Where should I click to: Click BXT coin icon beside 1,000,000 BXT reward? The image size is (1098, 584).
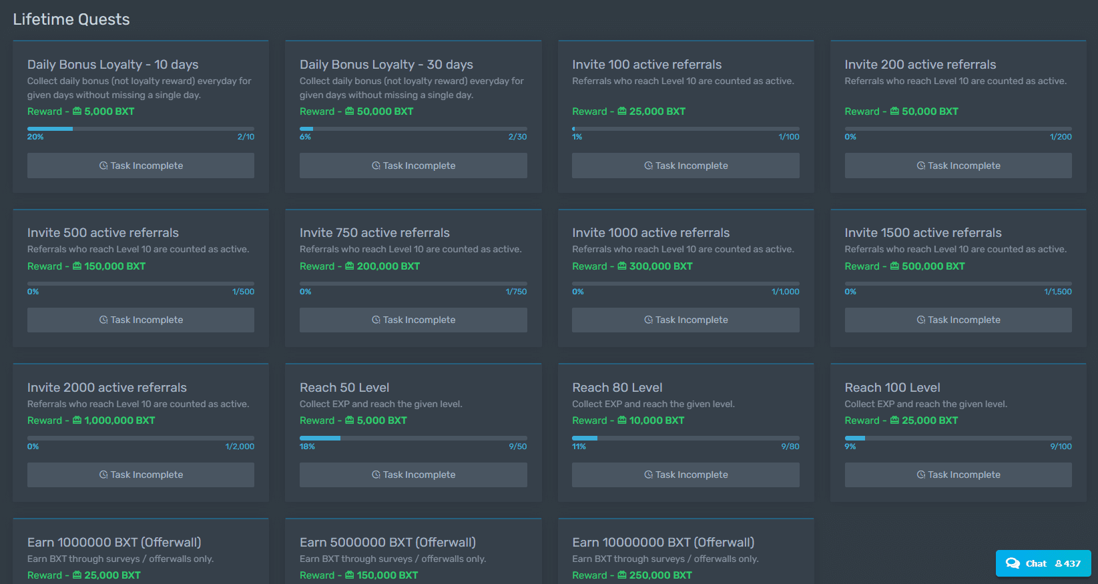[77, 420]
